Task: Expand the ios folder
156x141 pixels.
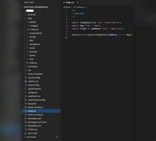Action: [x=29, y=70]
